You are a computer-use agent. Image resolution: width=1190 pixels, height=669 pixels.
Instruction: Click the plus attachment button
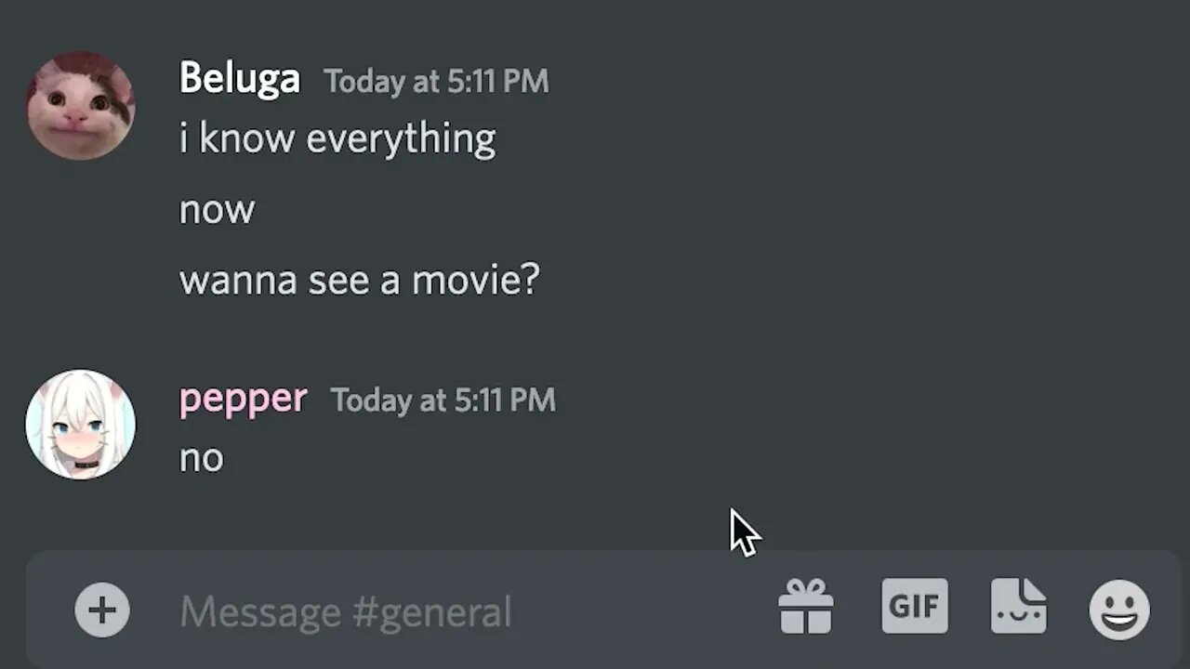(102, 610)
